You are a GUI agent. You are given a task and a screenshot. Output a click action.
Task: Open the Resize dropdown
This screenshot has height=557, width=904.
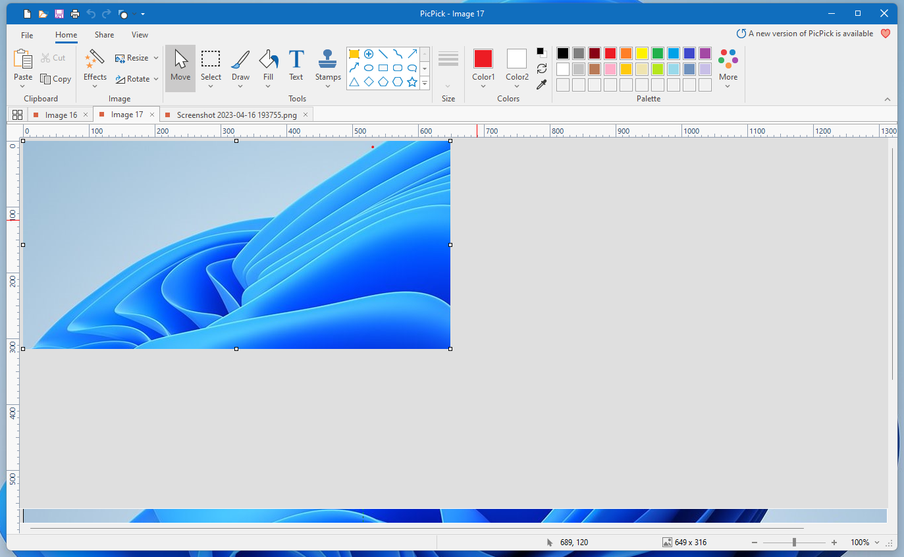(x=156, y=58)
